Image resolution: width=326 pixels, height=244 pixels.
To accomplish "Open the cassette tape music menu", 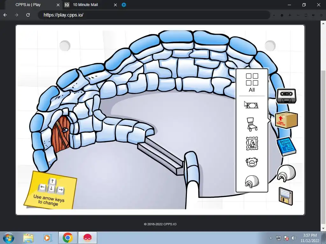I will 286,96.
